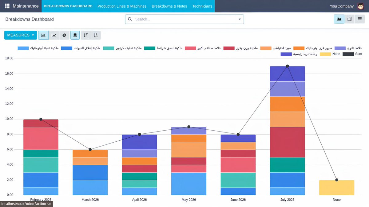
Task: Click the indigo top segment of April bar
Action: (139, 142)
